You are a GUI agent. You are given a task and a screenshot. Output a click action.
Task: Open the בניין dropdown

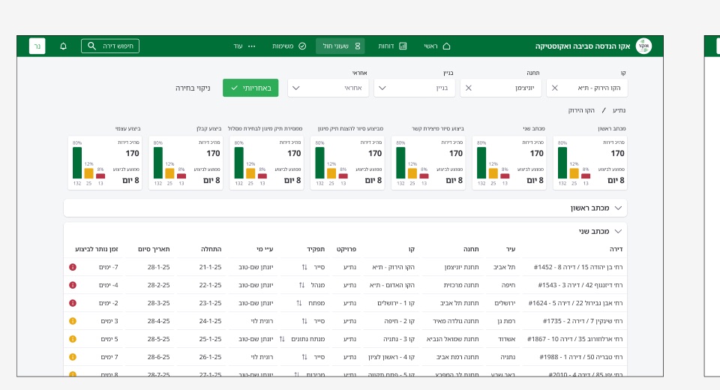tap(414, 88)
